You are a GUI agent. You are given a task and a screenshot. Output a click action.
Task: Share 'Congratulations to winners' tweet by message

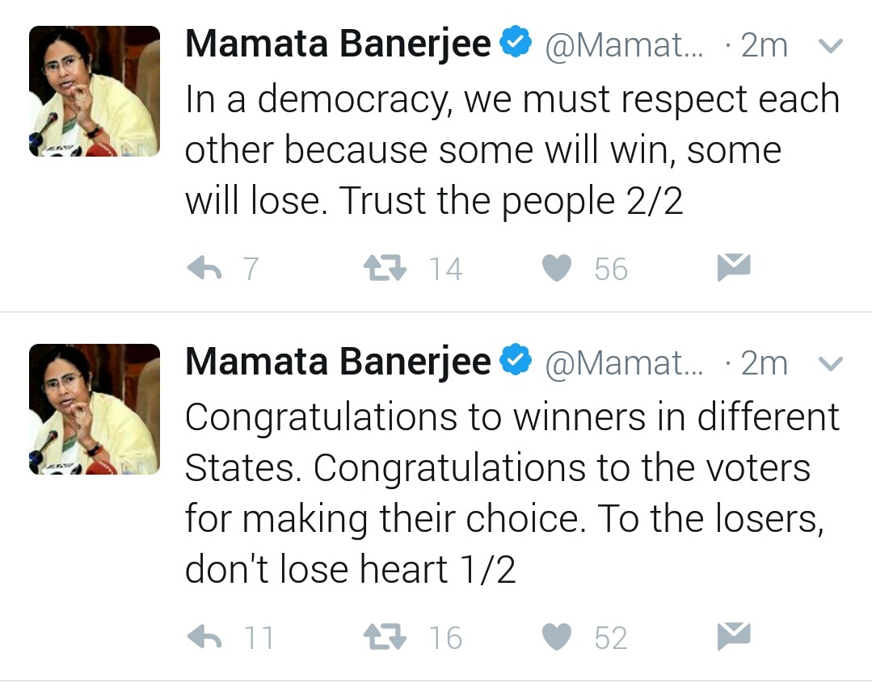coord(734,636)
